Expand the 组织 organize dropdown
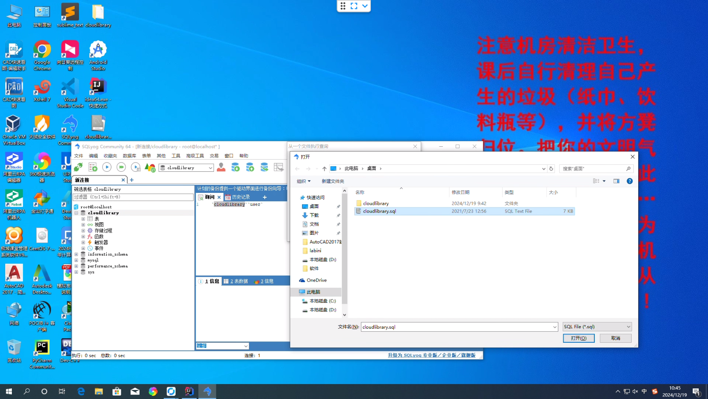Image resolution: width=708 pixels, height=399 pixels. point(304,181)
